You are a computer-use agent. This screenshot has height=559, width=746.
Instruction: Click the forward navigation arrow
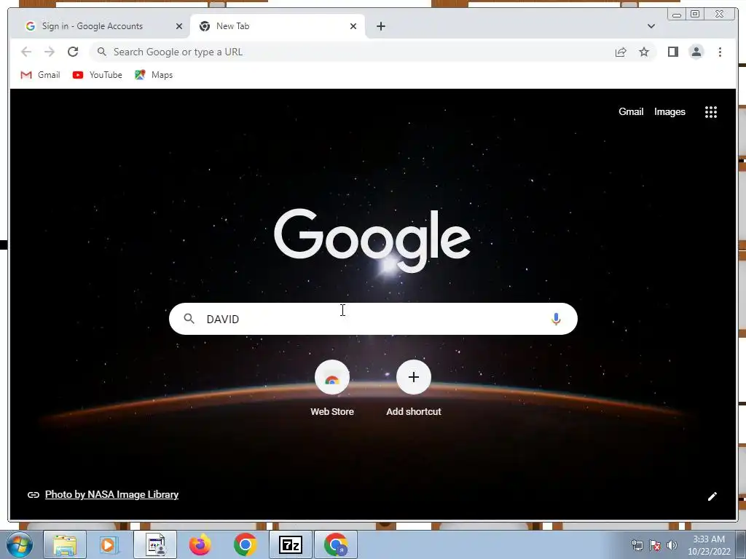(50, 52)
